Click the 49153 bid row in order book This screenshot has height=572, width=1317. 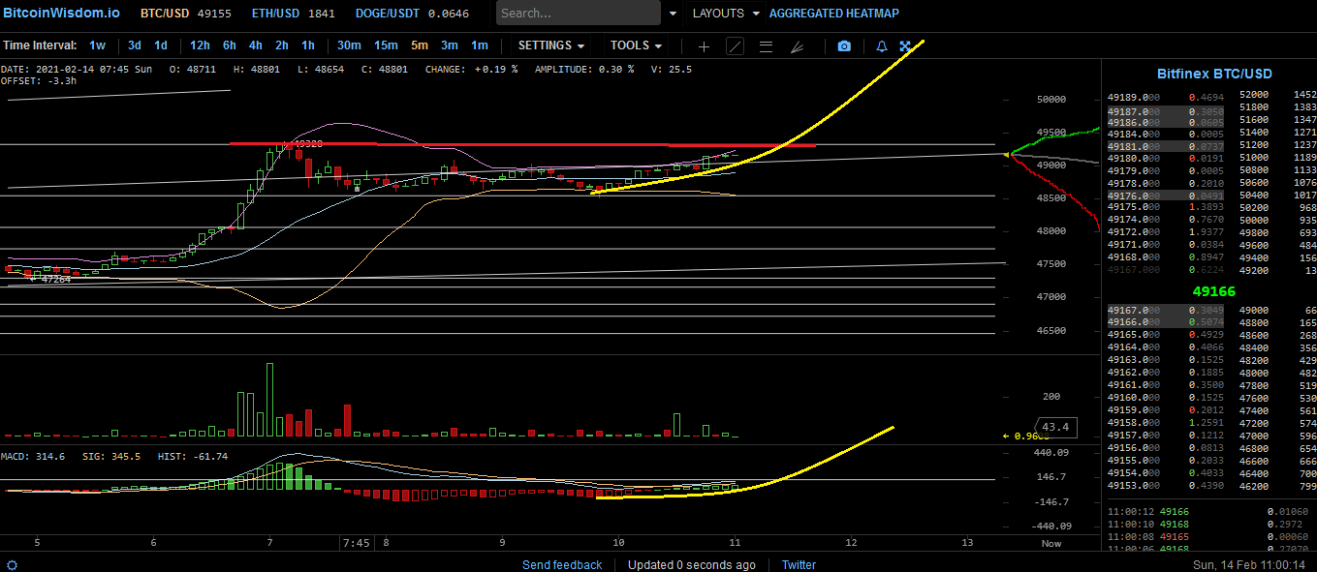click(x=1165, y=486)
